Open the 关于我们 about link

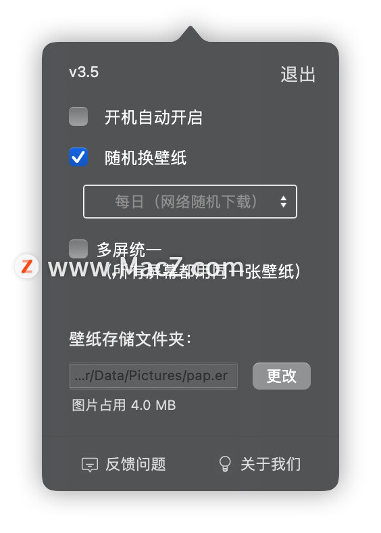point(271,464)
